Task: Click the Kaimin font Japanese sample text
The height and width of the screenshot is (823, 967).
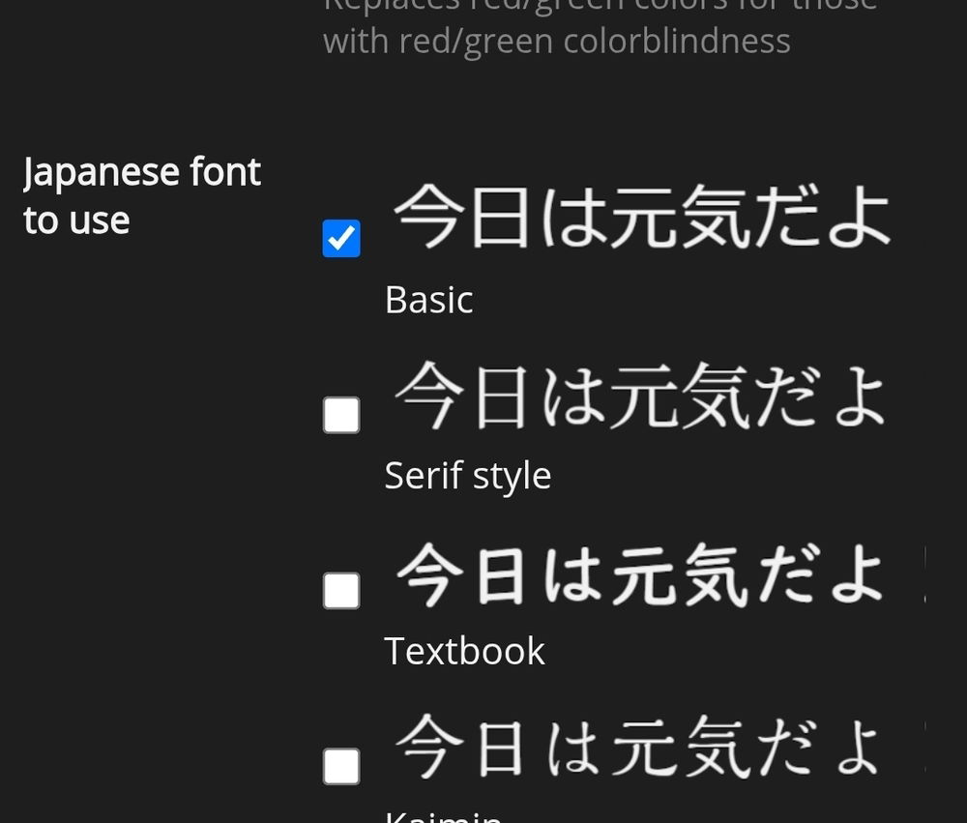Action: click(x=639, y=747)
